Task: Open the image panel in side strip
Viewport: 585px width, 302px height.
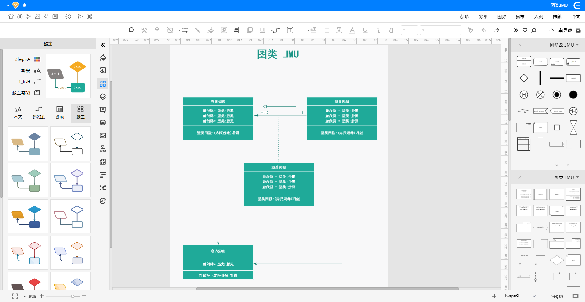Action: (103, 135)
